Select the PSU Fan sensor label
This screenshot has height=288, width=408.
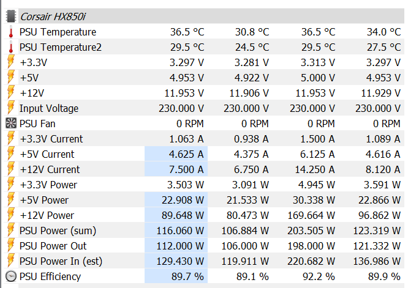37,124
